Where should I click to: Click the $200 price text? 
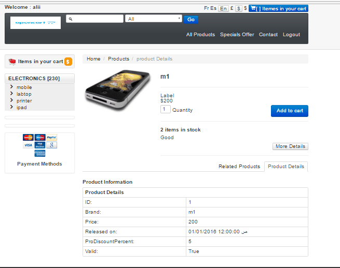[167, 101]
